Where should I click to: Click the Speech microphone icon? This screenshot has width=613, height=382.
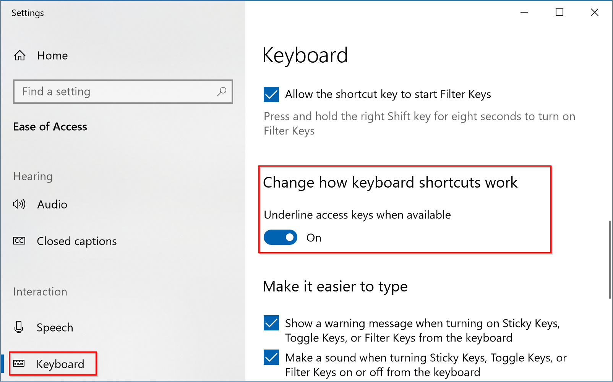19,327
